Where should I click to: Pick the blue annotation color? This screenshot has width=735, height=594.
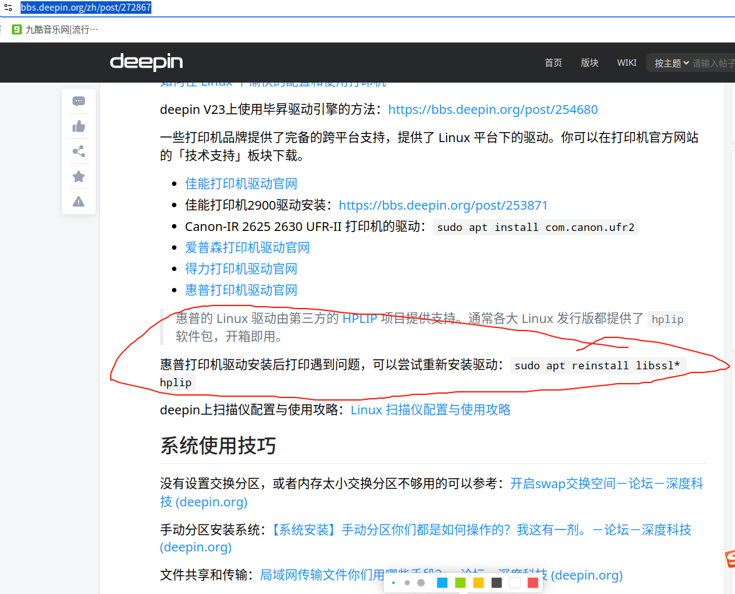click(442, 583)
